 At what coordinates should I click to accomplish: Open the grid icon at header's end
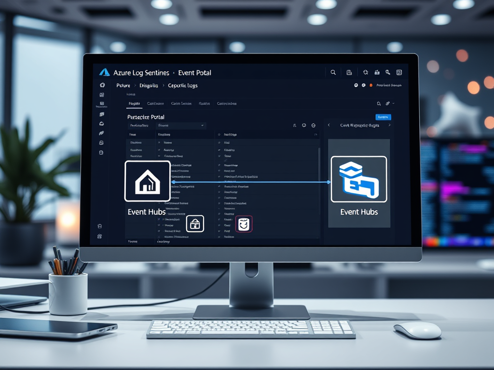399,72
